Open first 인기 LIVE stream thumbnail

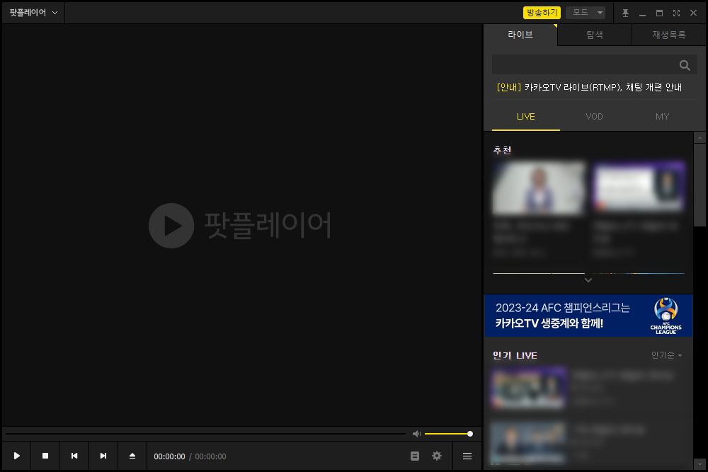(x=528, y=388)
